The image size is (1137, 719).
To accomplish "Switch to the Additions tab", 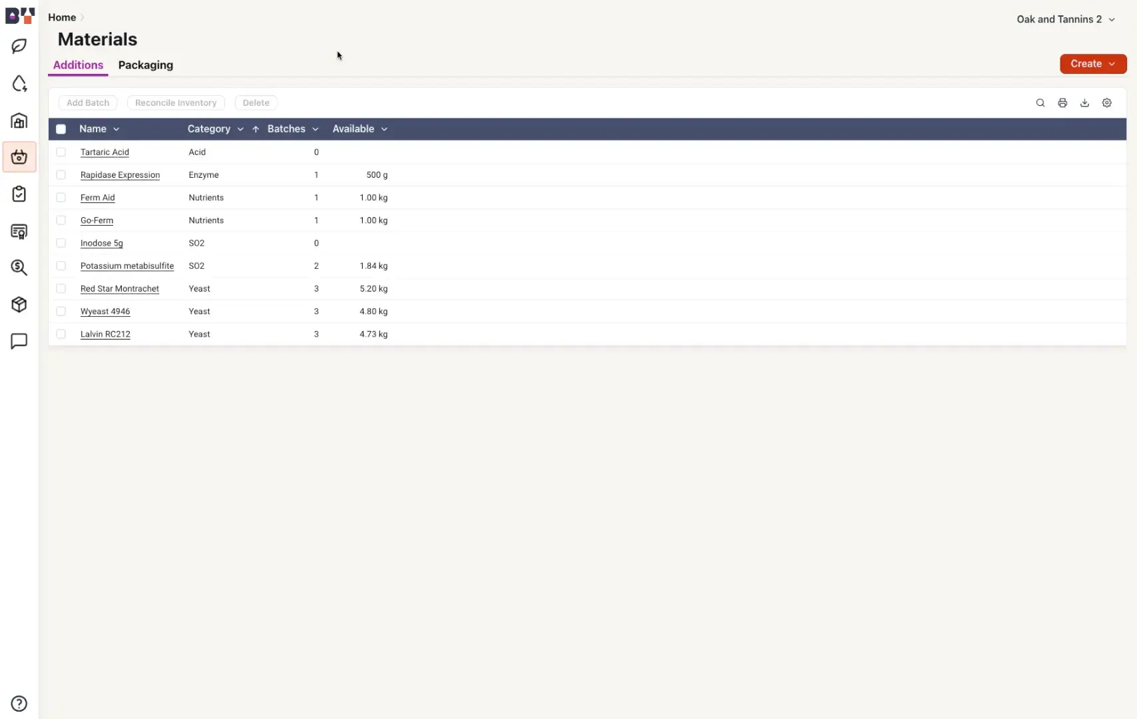I will (78, 65).
